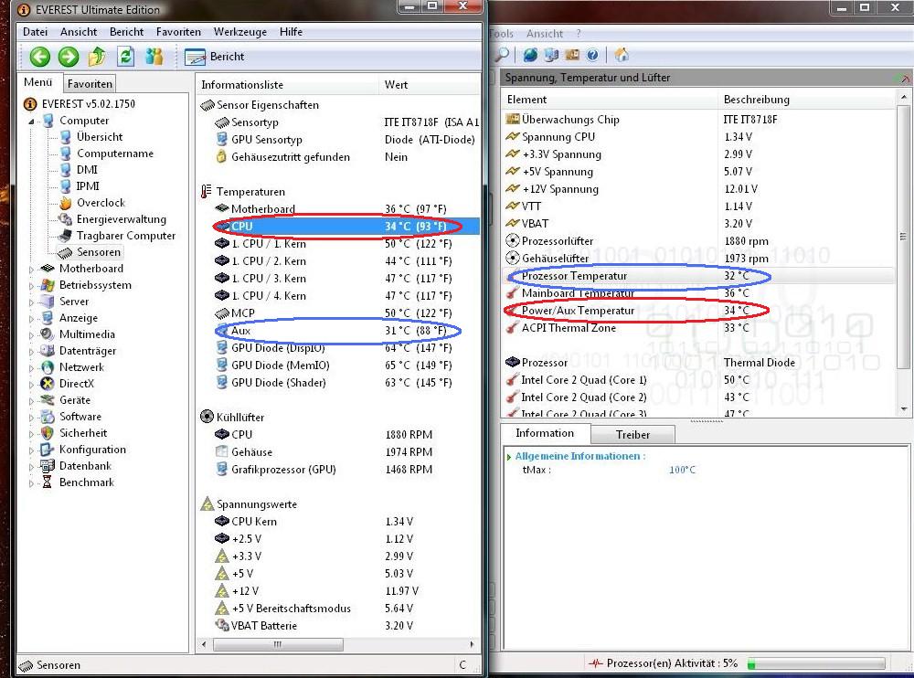Screen dimensions: 914x678
Task: Switch to the Treiber tab
Action: tap(632, 434)
